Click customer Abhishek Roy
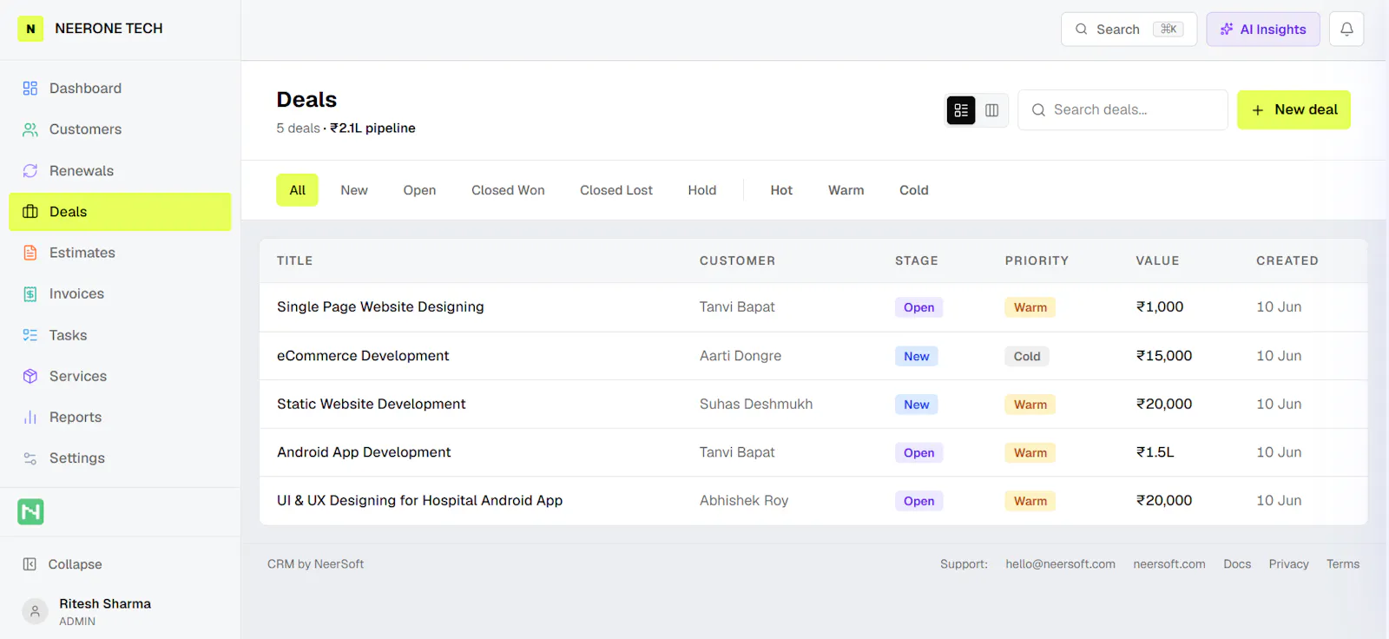 (x=744, y=501)
